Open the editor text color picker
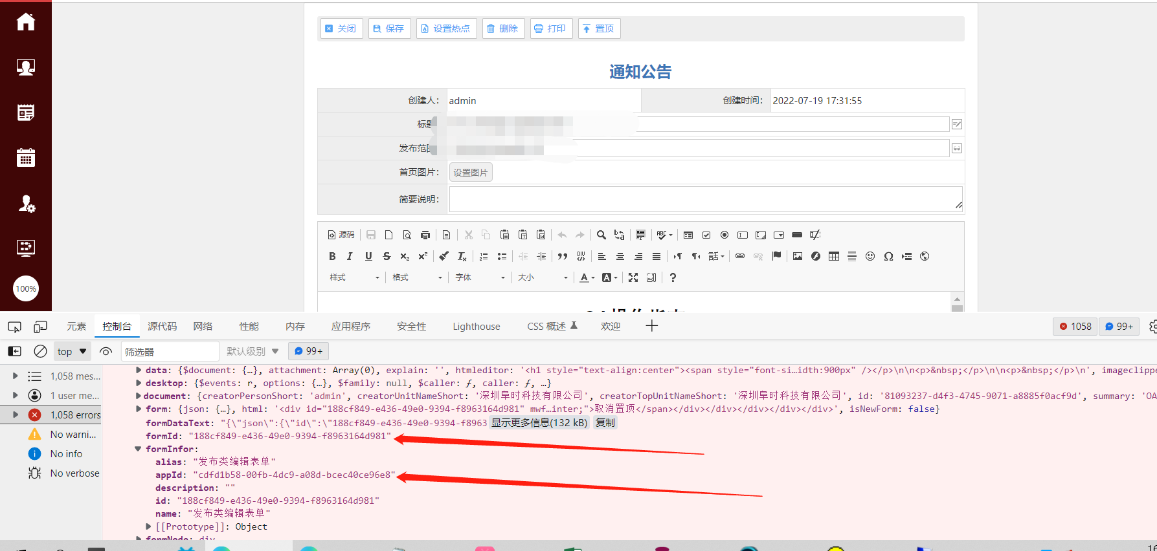 [x=587, y=277]
